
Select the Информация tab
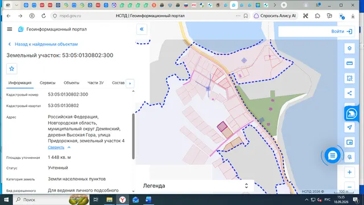[20, 83]
